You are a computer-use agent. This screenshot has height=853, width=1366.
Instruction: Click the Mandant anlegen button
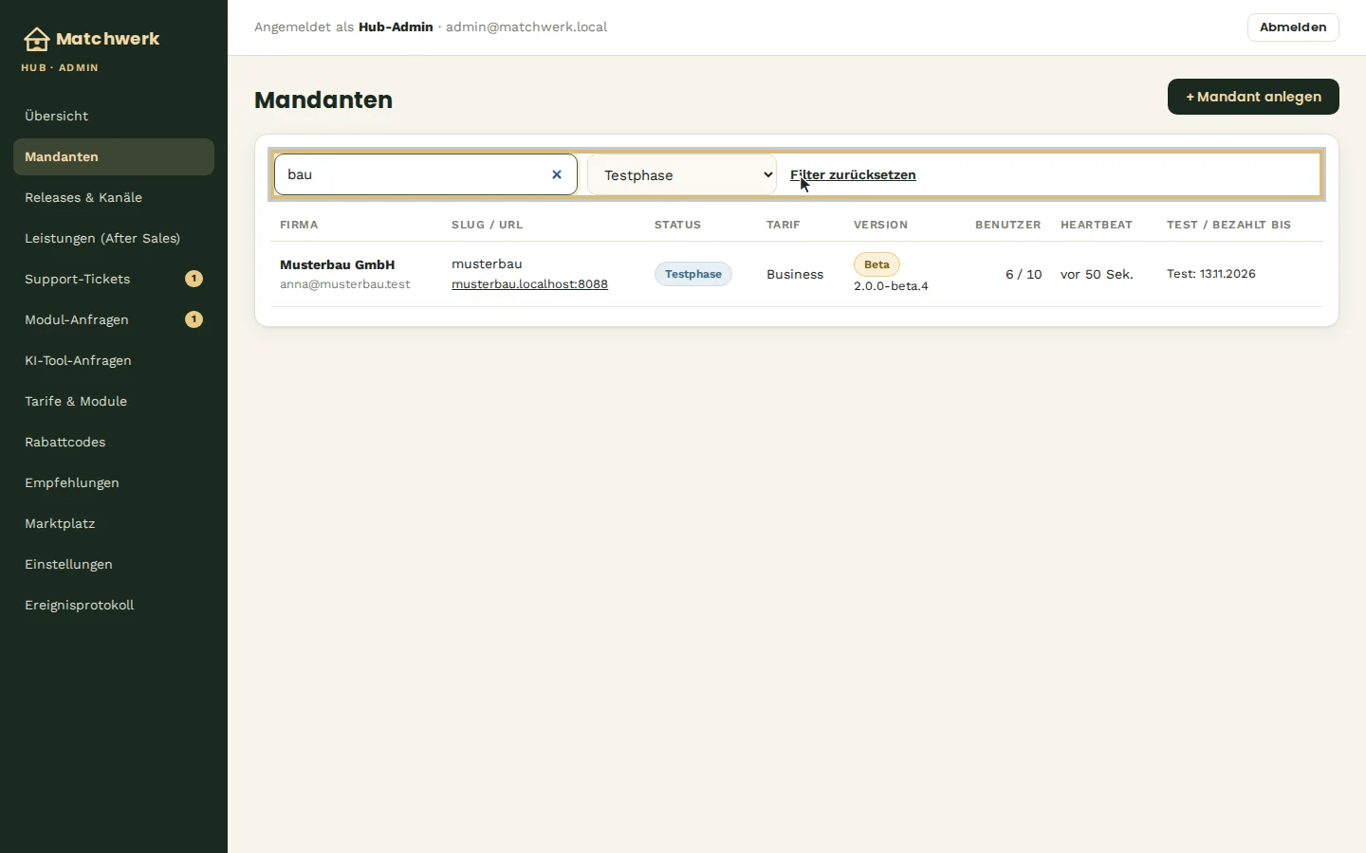click(x=1253, y=97)
